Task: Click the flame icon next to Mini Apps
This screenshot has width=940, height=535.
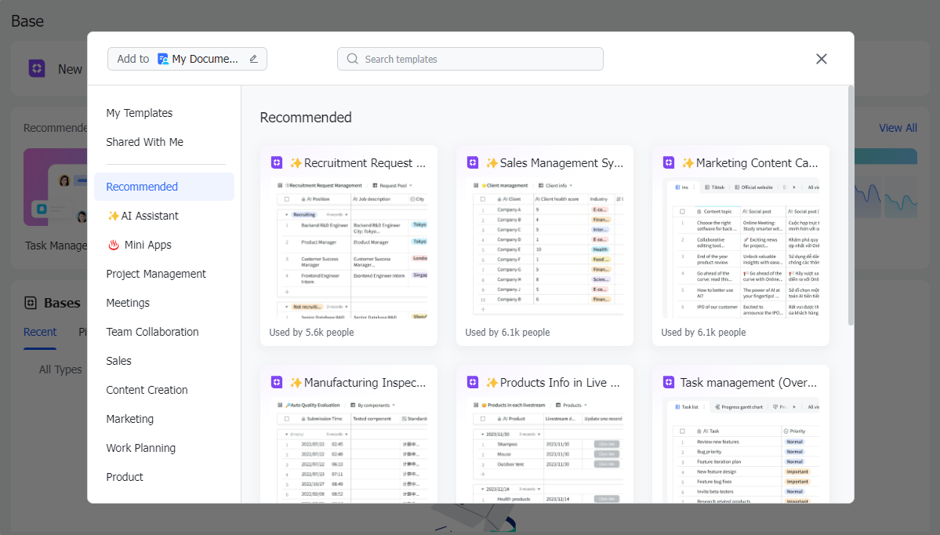Action: tap(114, 245)
